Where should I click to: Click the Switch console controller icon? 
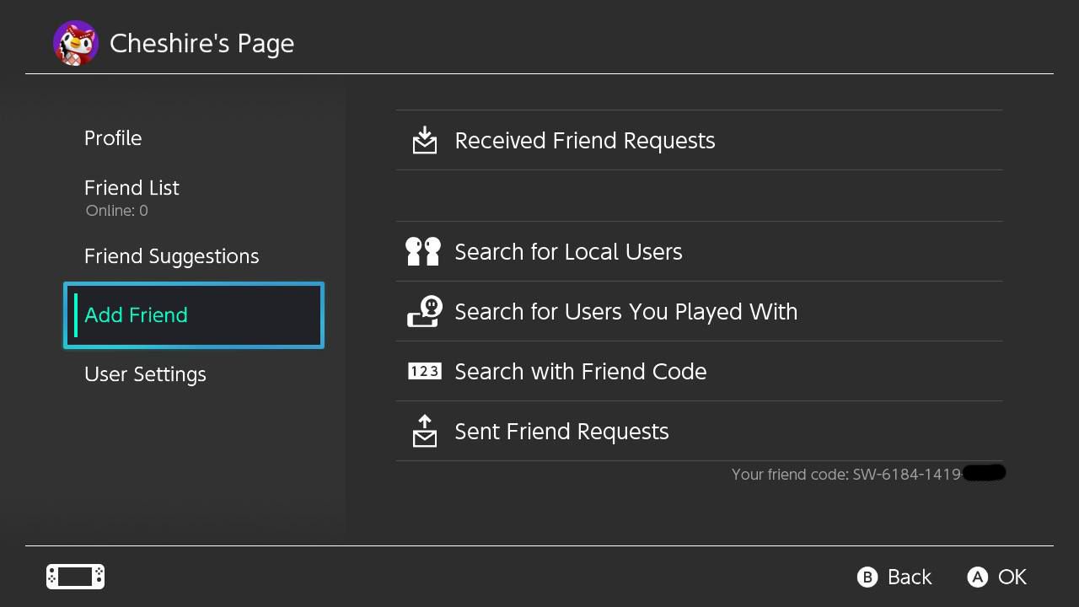[75, 577]
